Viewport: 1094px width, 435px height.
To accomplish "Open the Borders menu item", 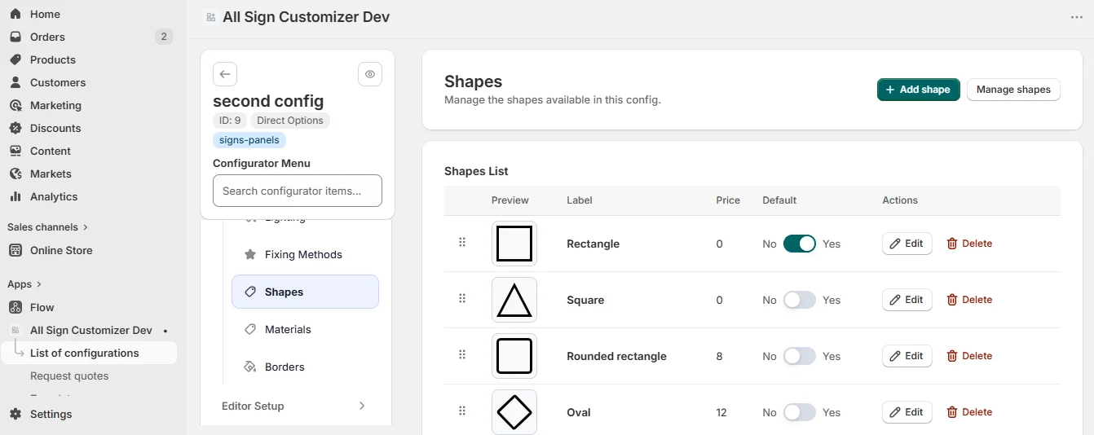I will [x=305, y=367].
